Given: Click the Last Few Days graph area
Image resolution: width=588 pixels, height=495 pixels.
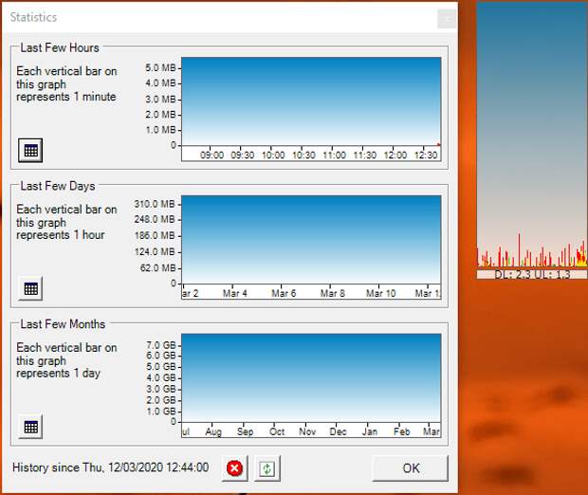Looking at the screenshot, I should point(310,239).
